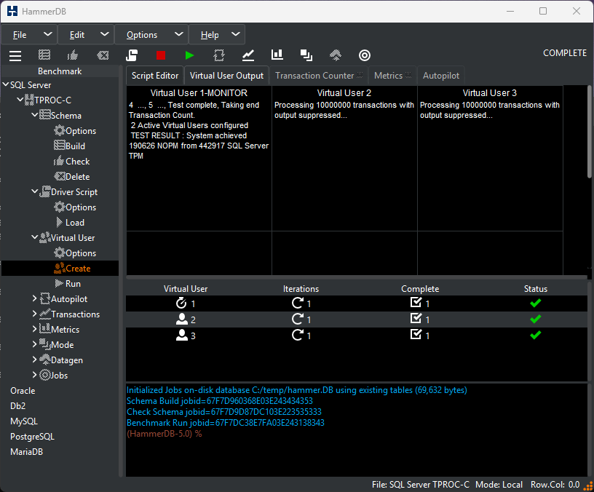Expand the Datagen node in the tree
594x492 pixels.
point(34,360)
